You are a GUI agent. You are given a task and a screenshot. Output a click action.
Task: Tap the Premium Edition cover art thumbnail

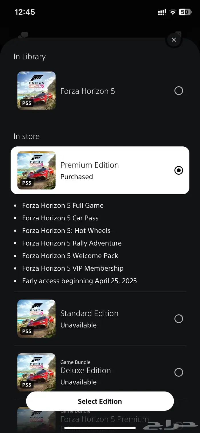(37, 170)
